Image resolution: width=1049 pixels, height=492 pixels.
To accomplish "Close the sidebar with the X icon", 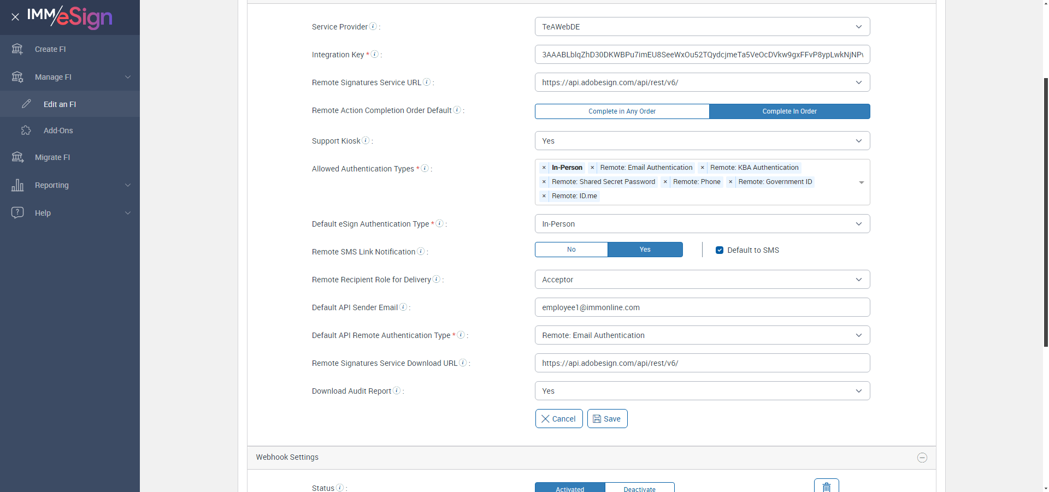I will pyautogui.click(x=15, y=17).
